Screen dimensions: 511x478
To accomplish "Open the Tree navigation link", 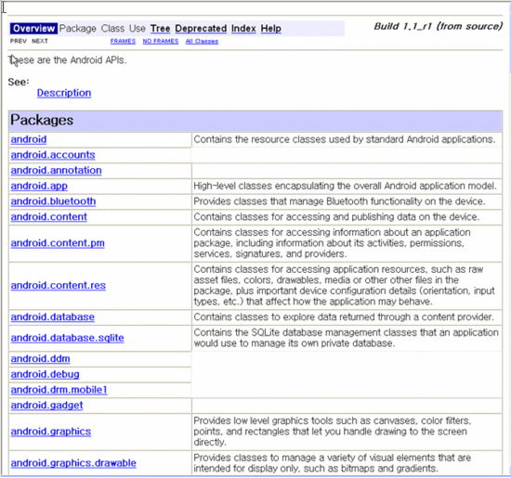I will pos(160,29).
